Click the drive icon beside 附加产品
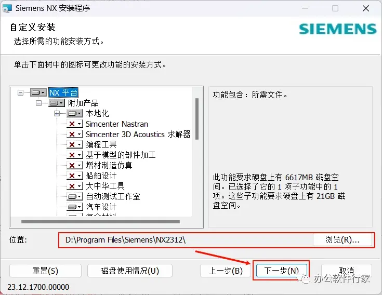 [x=56, y=103]
